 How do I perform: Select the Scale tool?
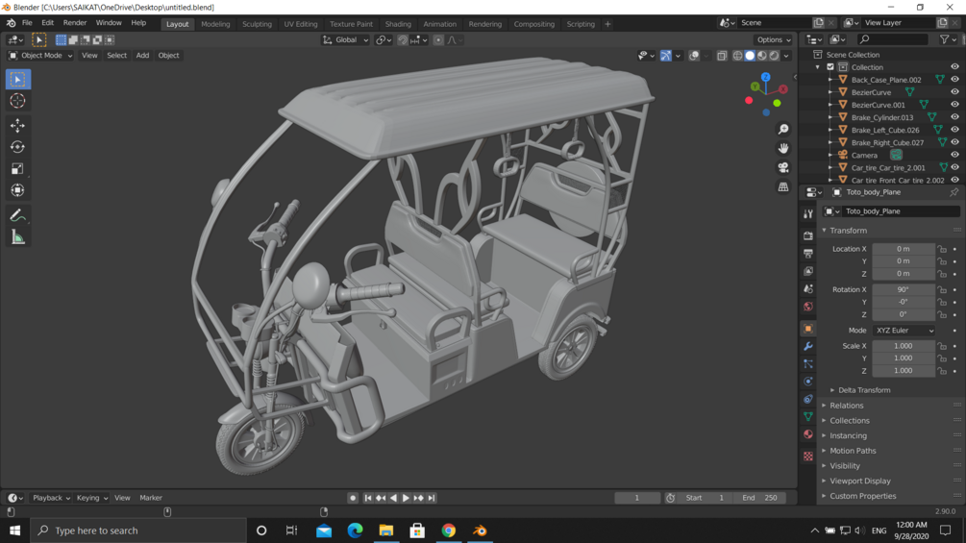(17, 169)
